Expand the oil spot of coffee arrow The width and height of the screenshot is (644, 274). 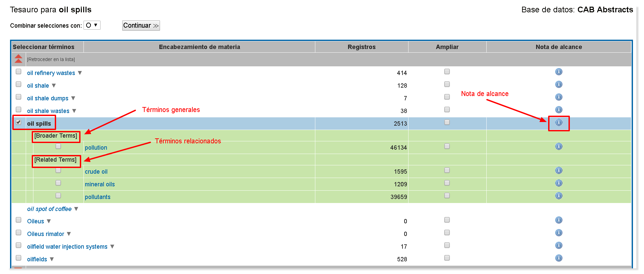[76, 209]
